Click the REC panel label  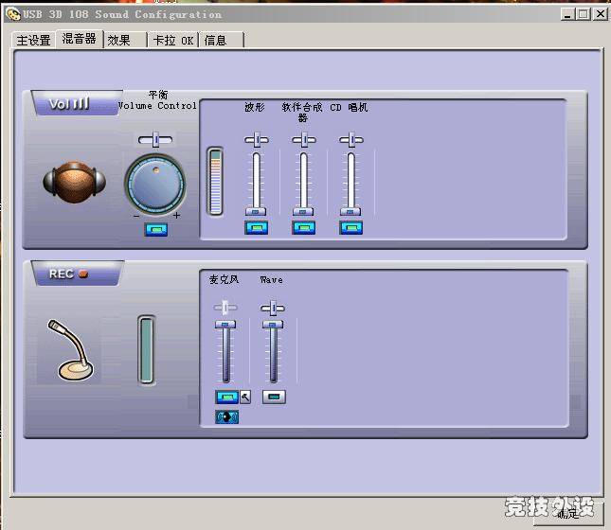coord(68,274)
